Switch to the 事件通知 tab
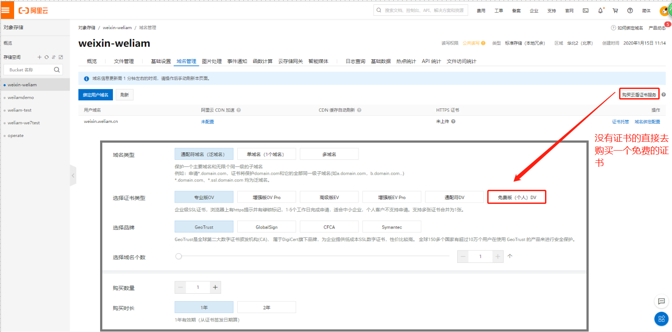The width and height of the screenshot is (672, 332). [237, 61]
